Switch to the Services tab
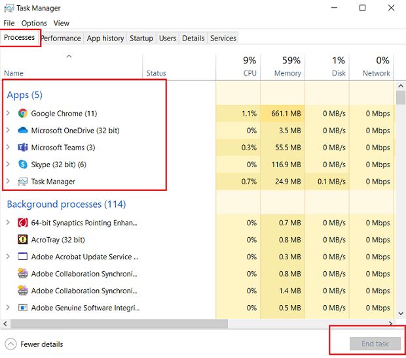 click(223, 39)
